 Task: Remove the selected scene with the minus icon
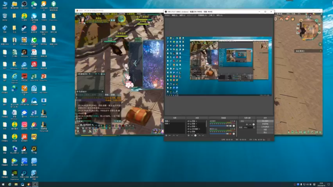170,135
